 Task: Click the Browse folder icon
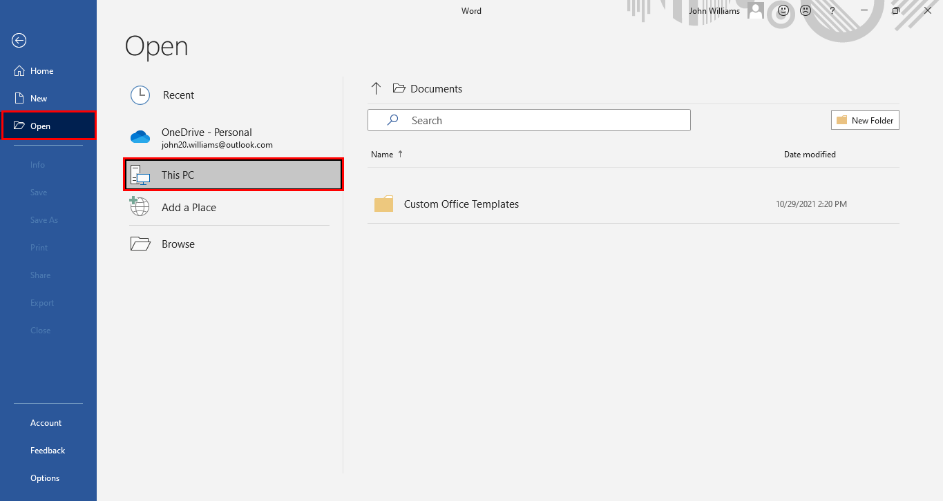pos(140,244)
